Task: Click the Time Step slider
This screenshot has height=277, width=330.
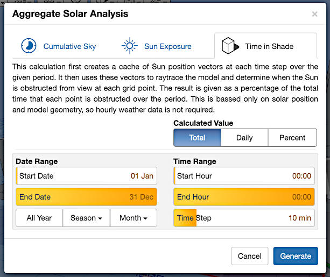Action: [244, 218]
